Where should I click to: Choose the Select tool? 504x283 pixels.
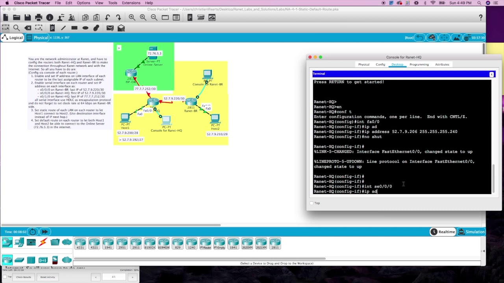point(6,28)
